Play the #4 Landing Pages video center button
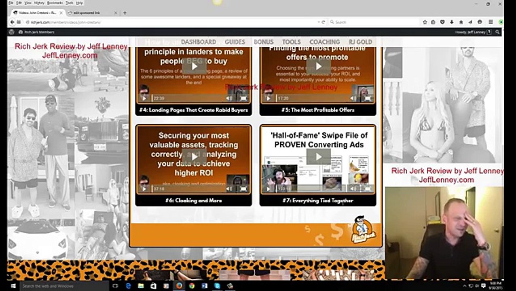Screen dimensions: 516x291 click(x=194, y=66)
